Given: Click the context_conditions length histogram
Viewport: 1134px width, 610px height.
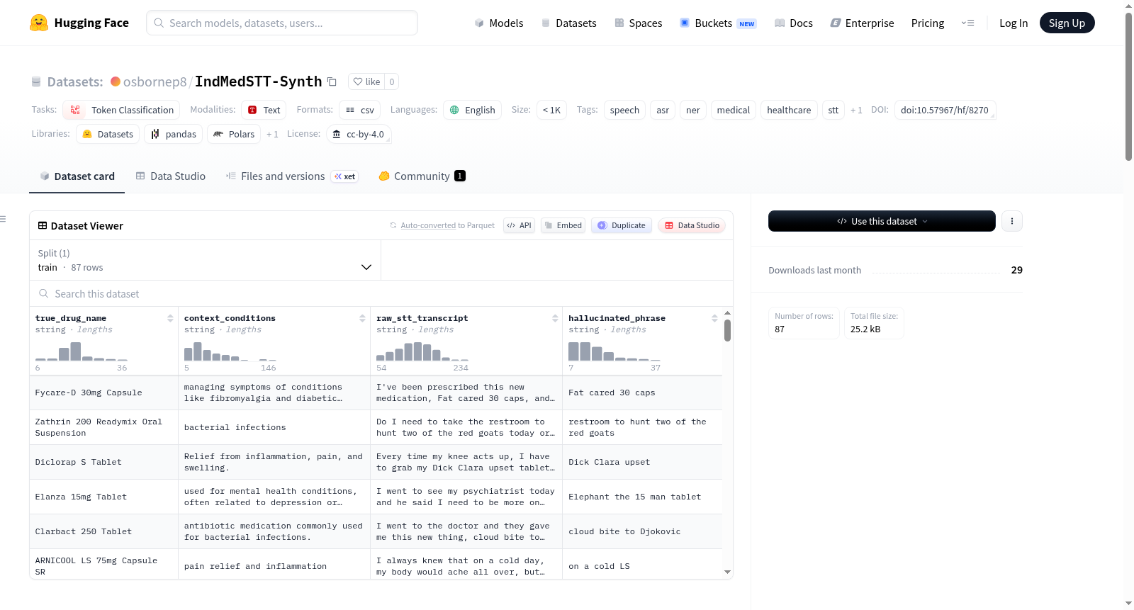Looking at the screenshot, I should (230, 351).
